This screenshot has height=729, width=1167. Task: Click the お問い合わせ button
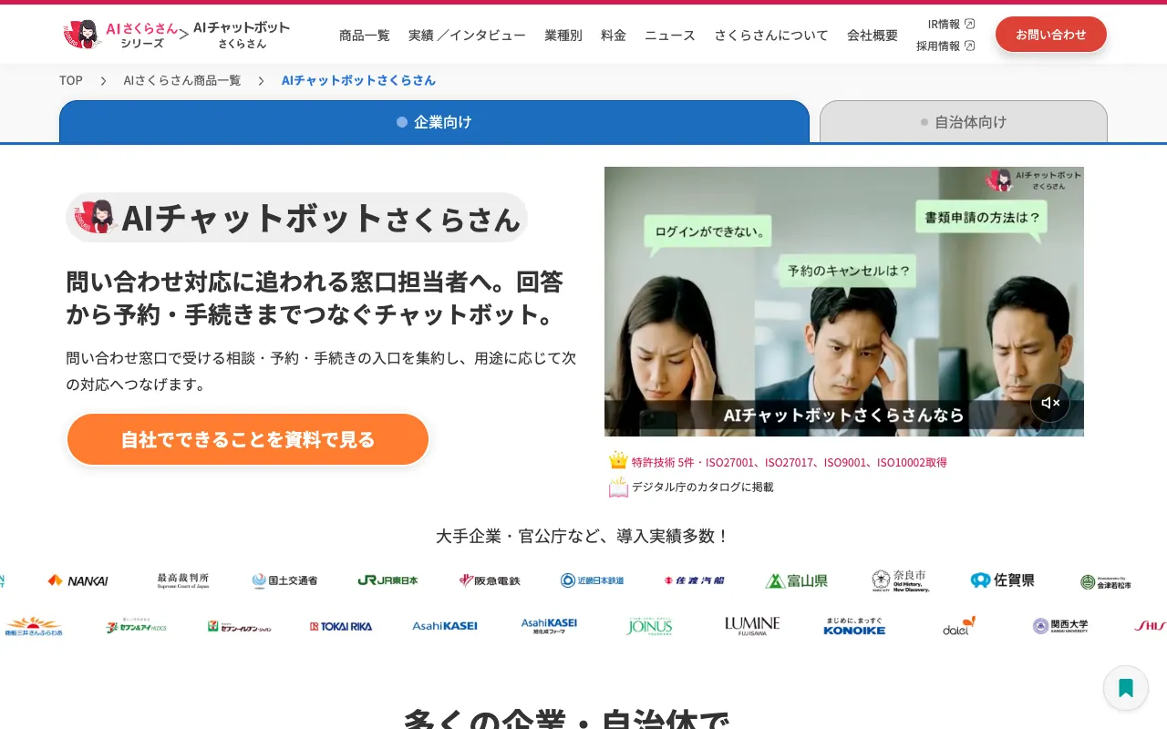tap(1051, 34)
